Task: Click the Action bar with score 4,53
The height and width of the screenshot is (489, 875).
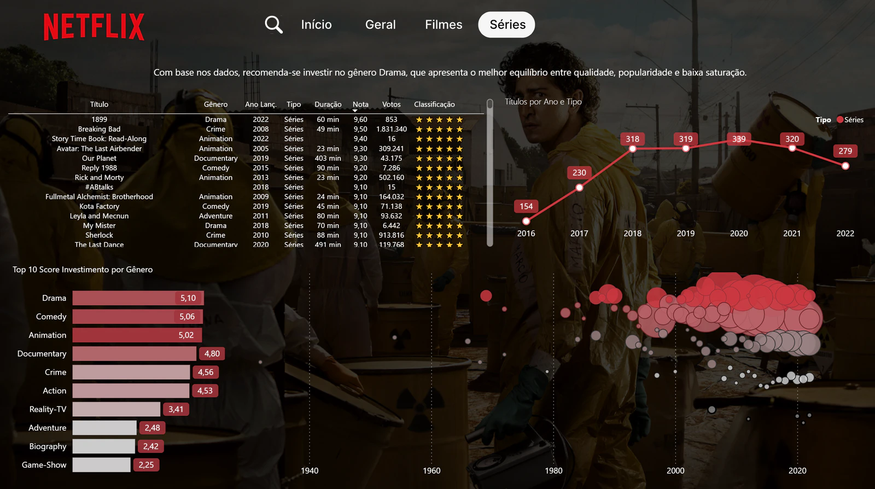Action: [131, 391]
